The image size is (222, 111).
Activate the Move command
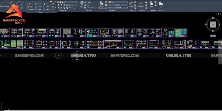pyautogui.click(x=30, y=4)
